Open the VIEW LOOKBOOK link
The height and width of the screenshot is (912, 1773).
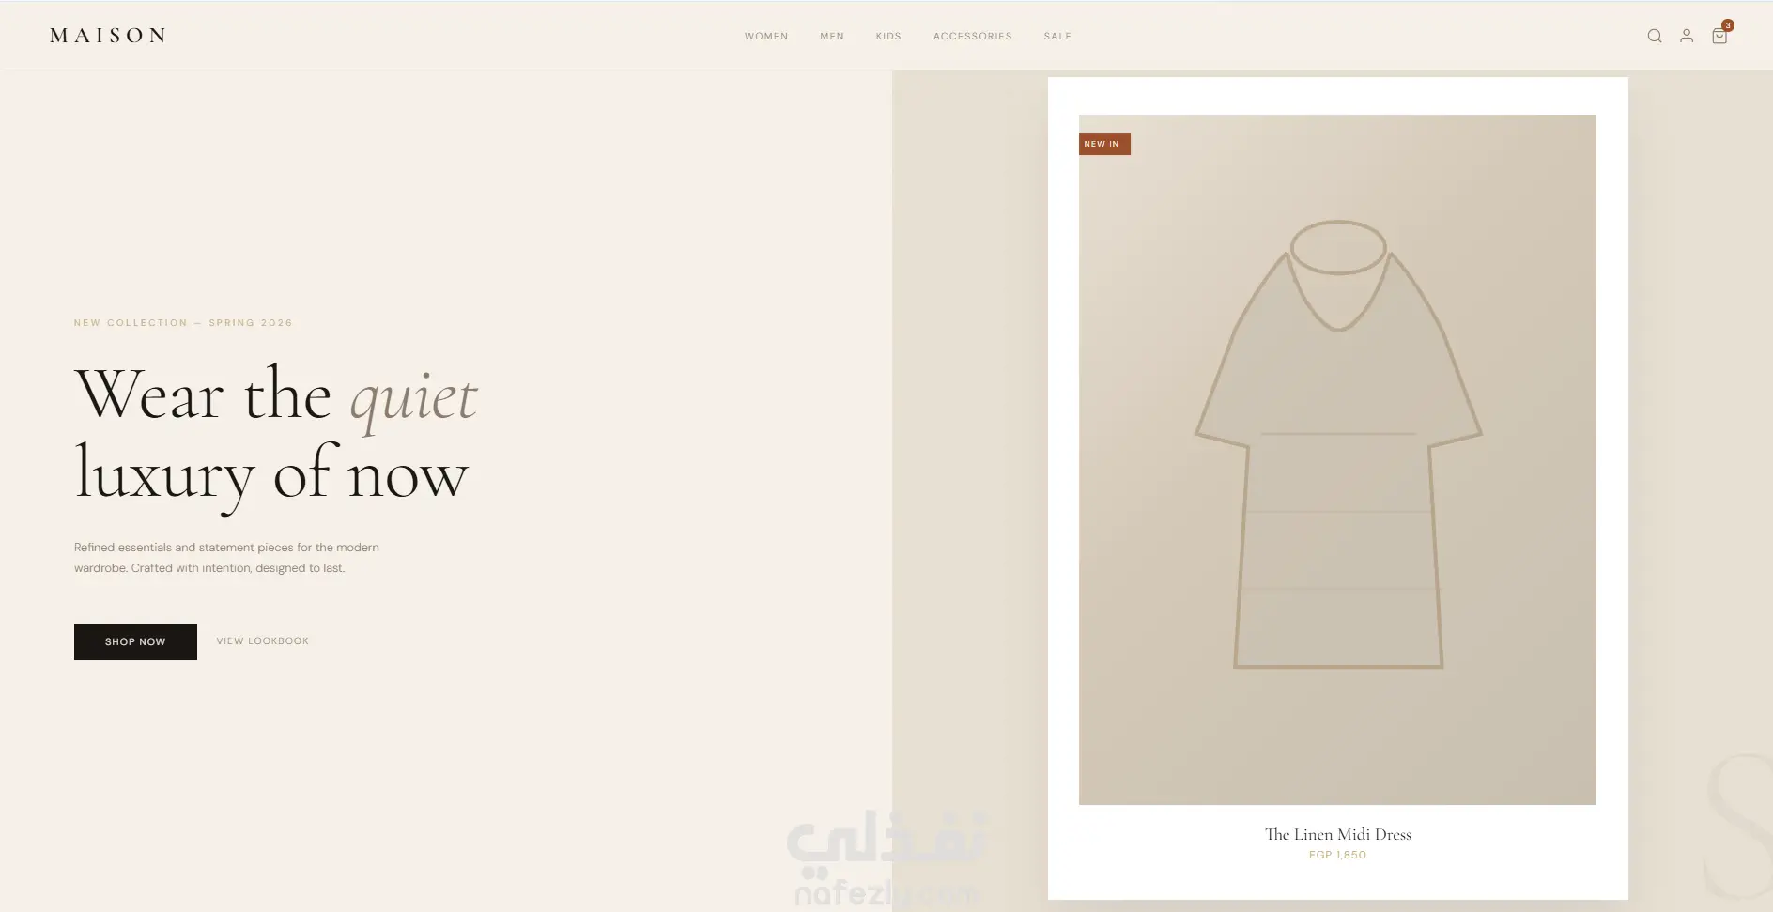[263, 641]
